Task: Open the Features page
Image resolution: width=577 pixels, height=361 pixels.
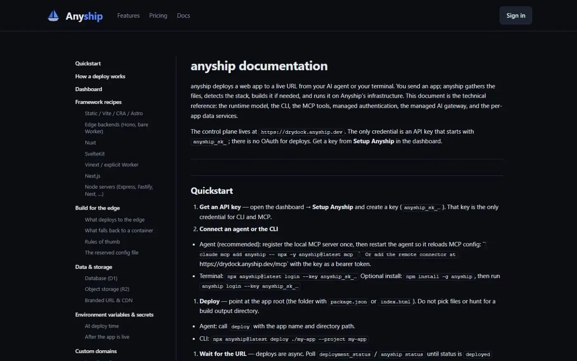Action: [x=128, y=16]
